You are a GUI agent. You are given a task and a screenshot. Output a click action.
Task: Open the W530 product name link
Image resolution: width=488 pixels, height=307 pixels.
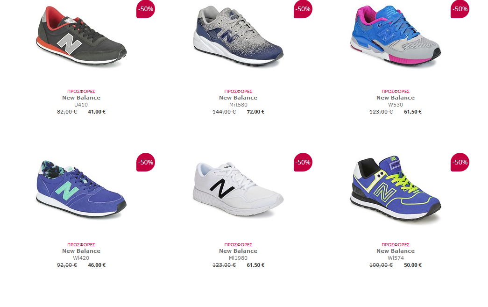point(395,105)
